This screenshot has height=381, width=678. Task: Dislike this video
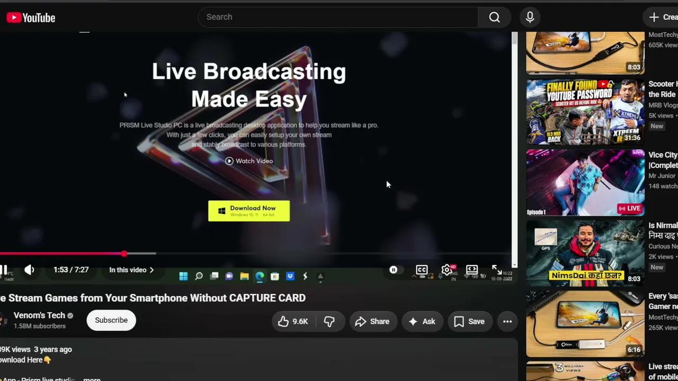click(329, 321)
